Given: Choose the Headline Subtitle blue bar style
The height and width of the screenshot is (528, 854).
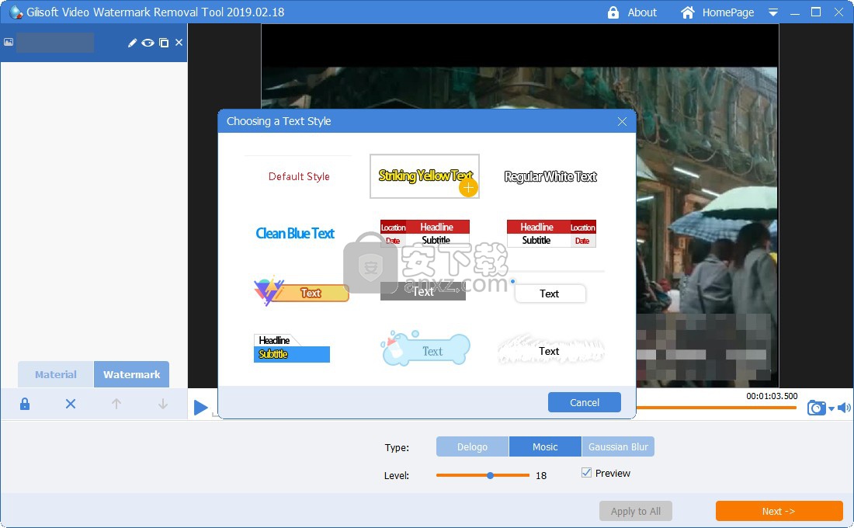Looking at the screenshot, I should (292, 348).
